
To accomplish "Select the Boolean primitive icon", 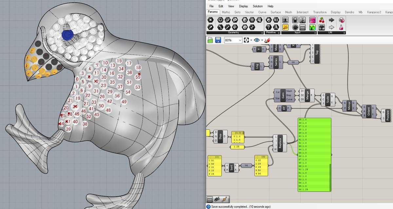I will coord(268,20).
